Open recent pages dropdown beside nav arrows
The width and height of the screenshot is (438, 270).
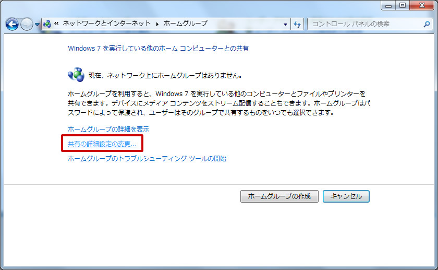point(37,25)
